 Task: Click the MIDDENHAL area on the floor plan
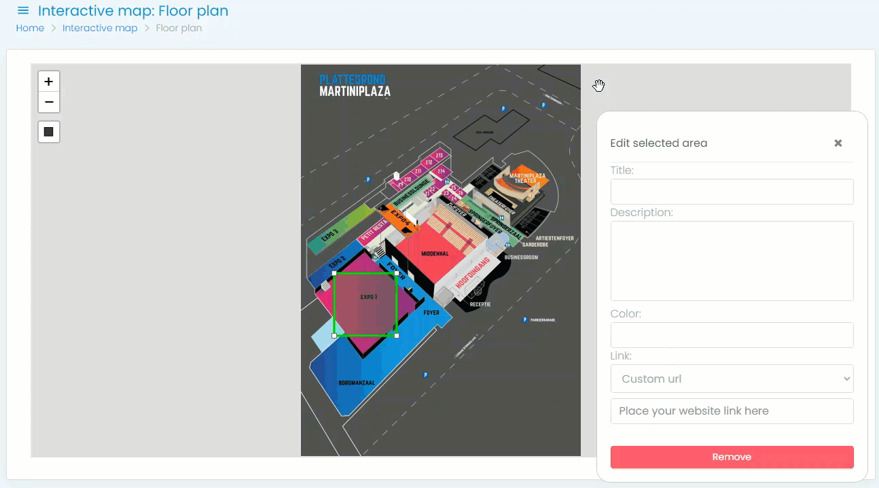tap(435, 253)
